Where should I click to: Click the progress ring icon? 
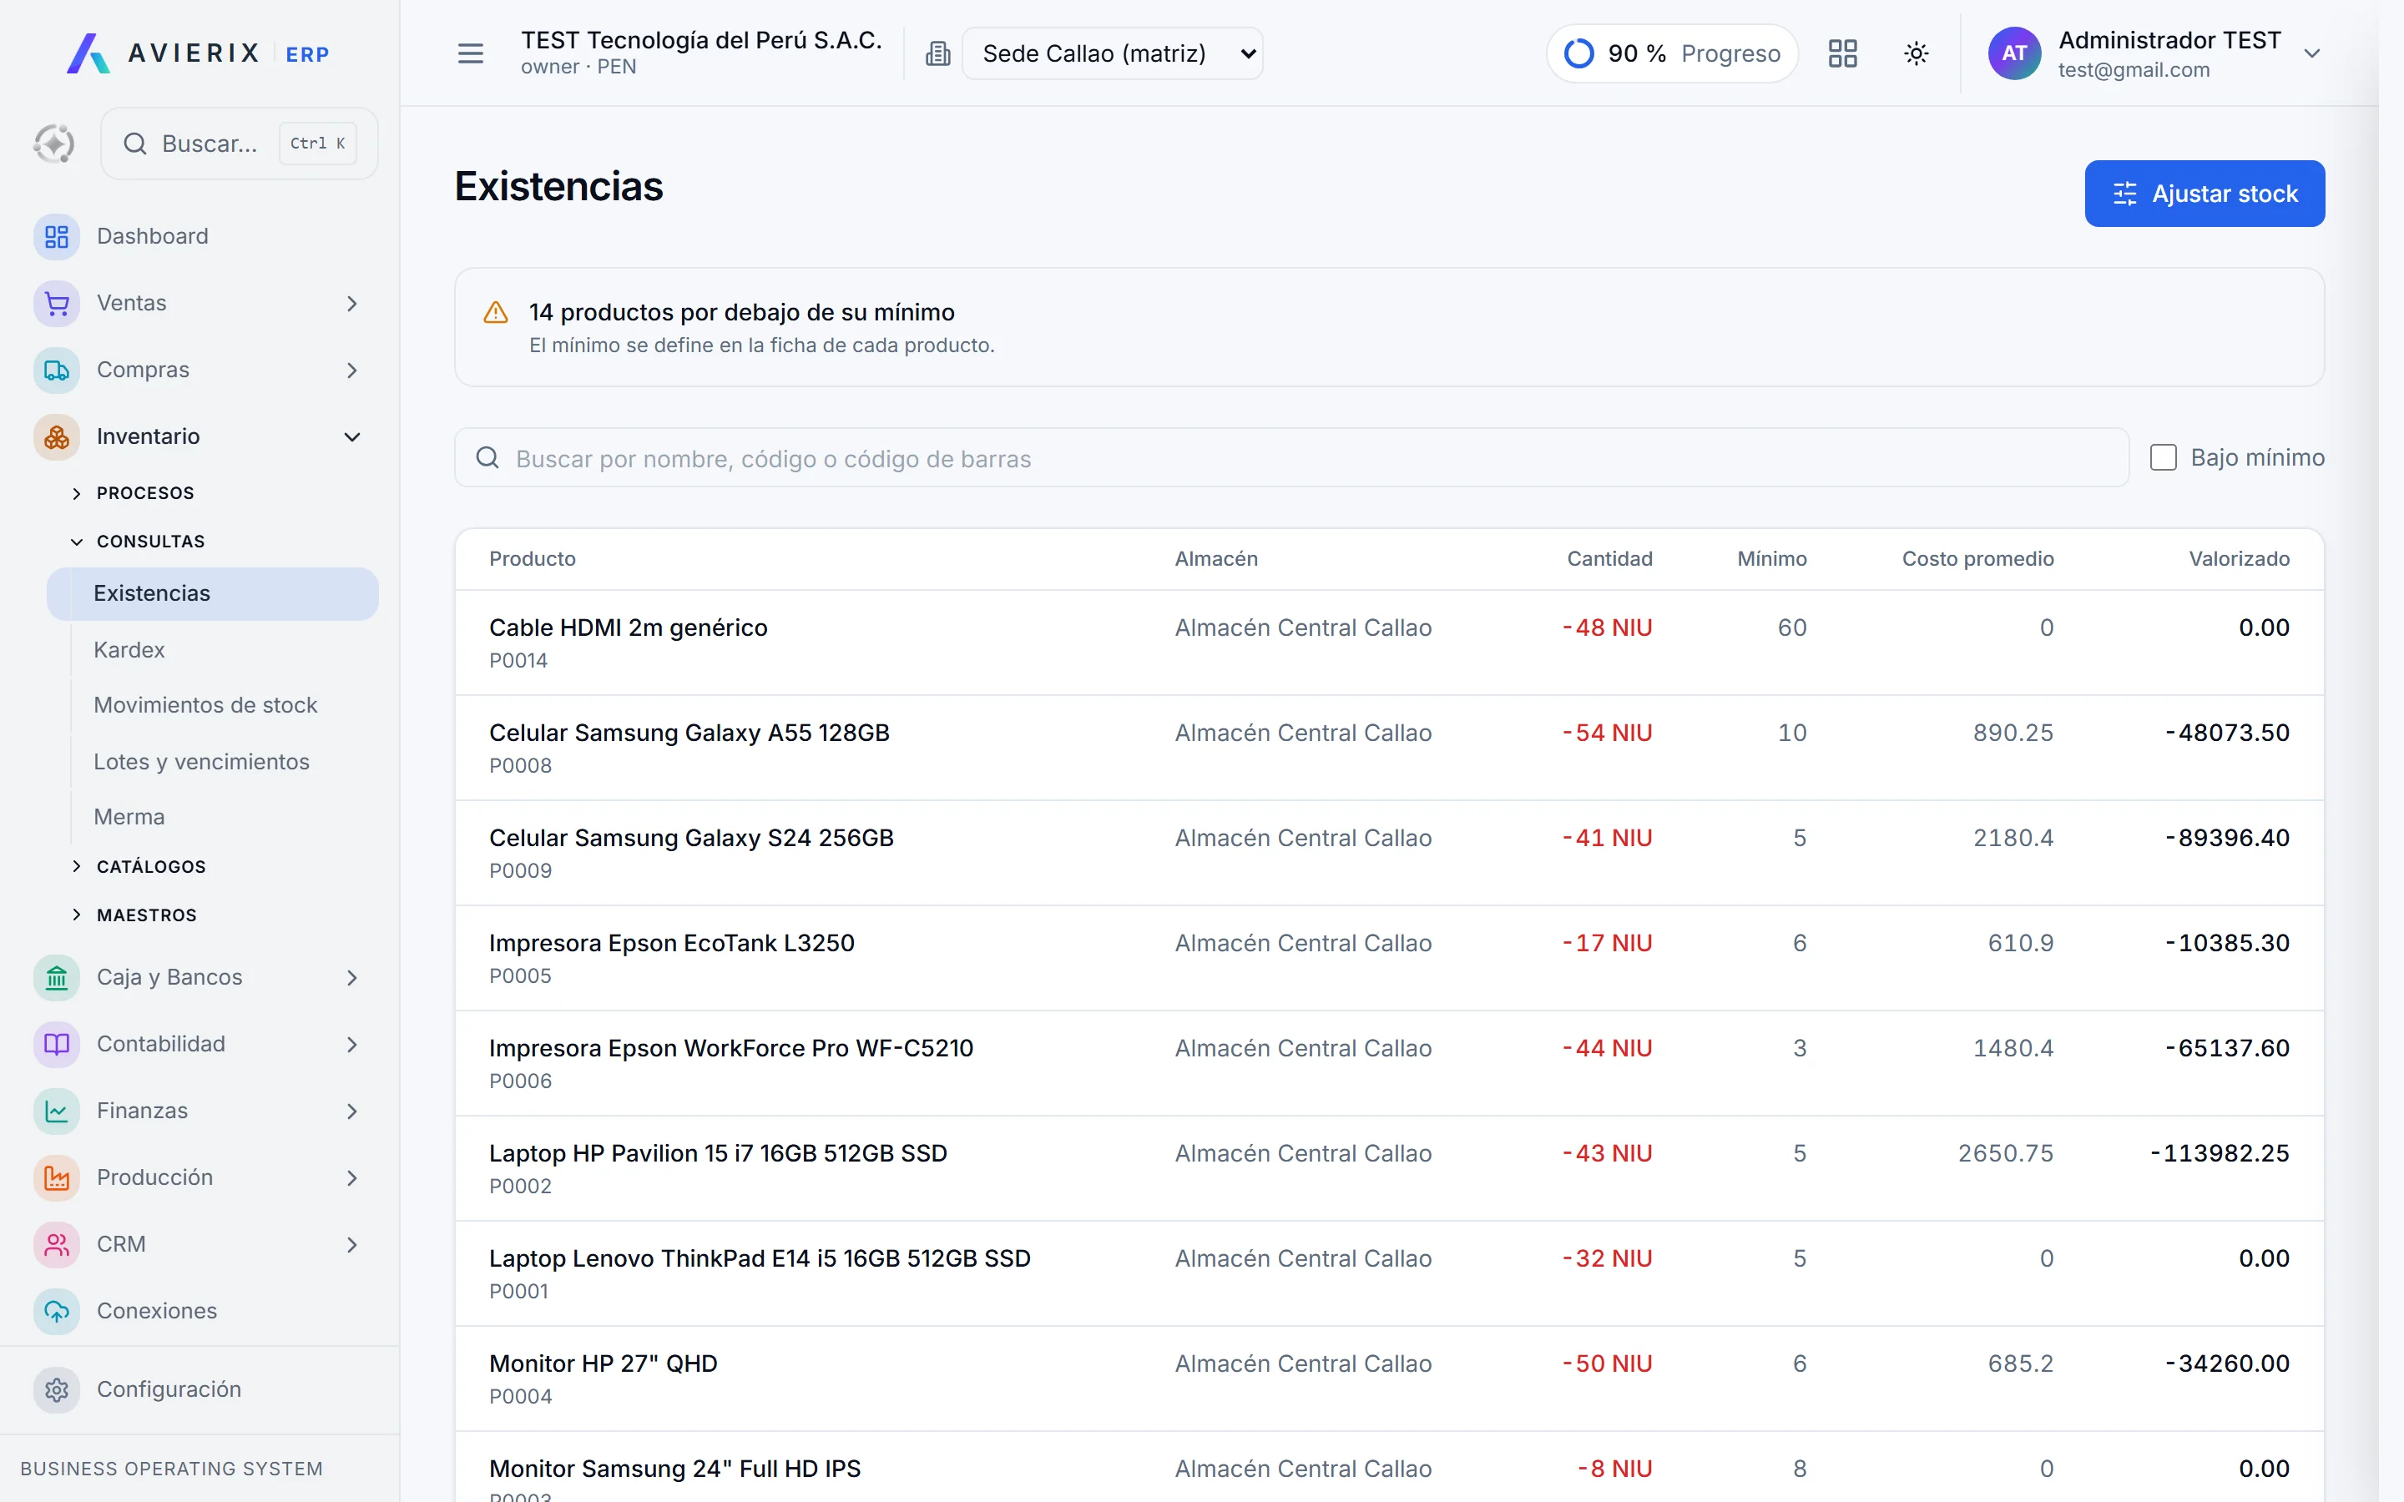pos(1579,53)
